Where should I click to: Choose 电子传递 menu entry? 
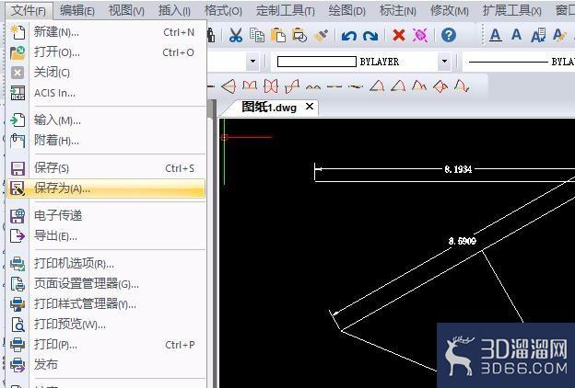[106, 215]
